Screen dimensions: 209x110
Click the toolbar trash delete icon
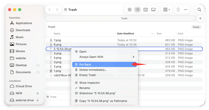coord(178,10)
